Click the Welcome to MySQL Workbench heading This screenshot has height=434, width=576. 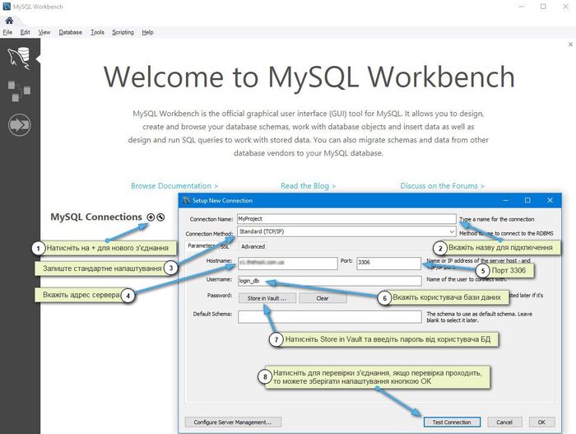pos(309,77)
